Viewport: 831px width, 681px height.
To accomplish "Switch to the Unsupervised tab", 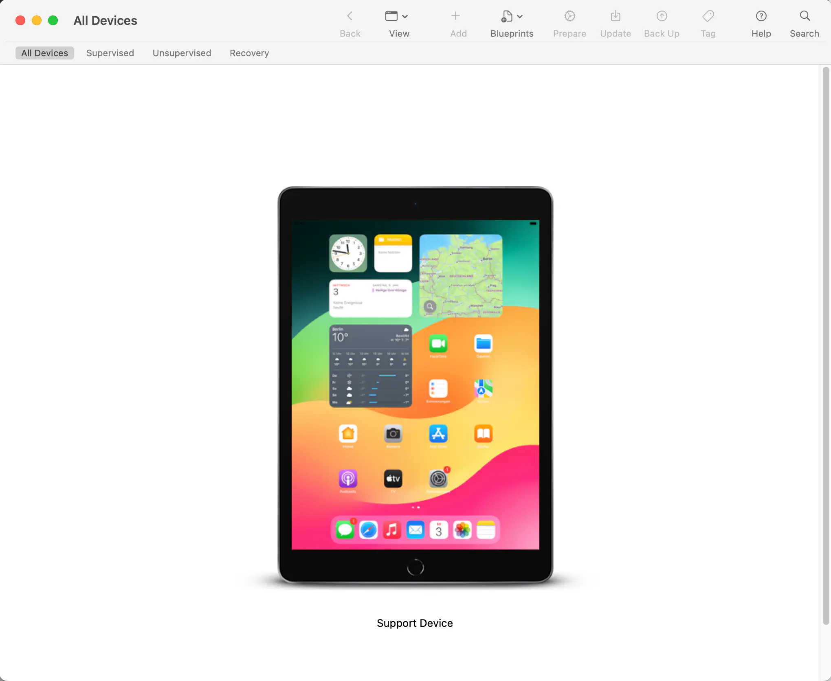I will coord(182,53).
